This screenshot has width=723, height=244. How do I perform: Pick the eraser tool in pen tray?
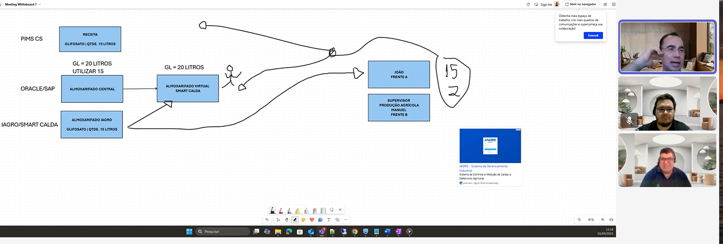tap(315, 211)
